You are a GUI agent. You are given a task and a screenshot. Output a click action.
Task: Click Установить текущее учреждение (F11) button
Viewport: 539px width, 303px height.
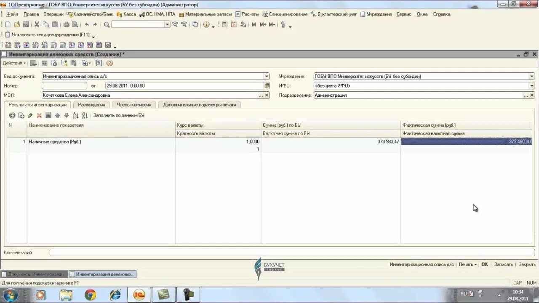47,35
